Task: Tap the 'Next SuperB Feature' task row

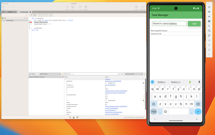Action: coord(176,31)
